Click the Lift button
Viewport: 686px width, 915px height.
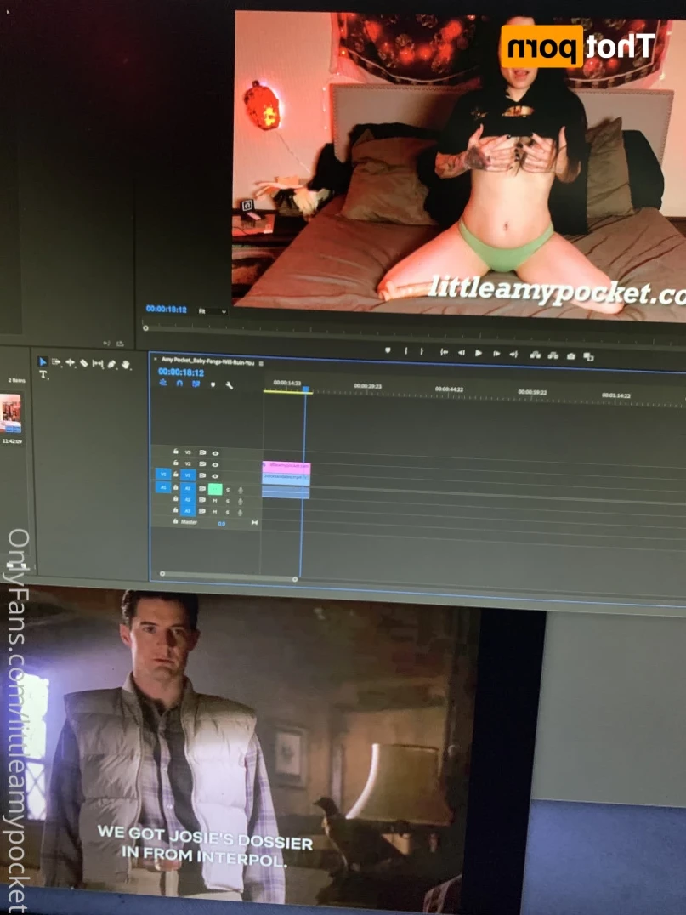535,355
